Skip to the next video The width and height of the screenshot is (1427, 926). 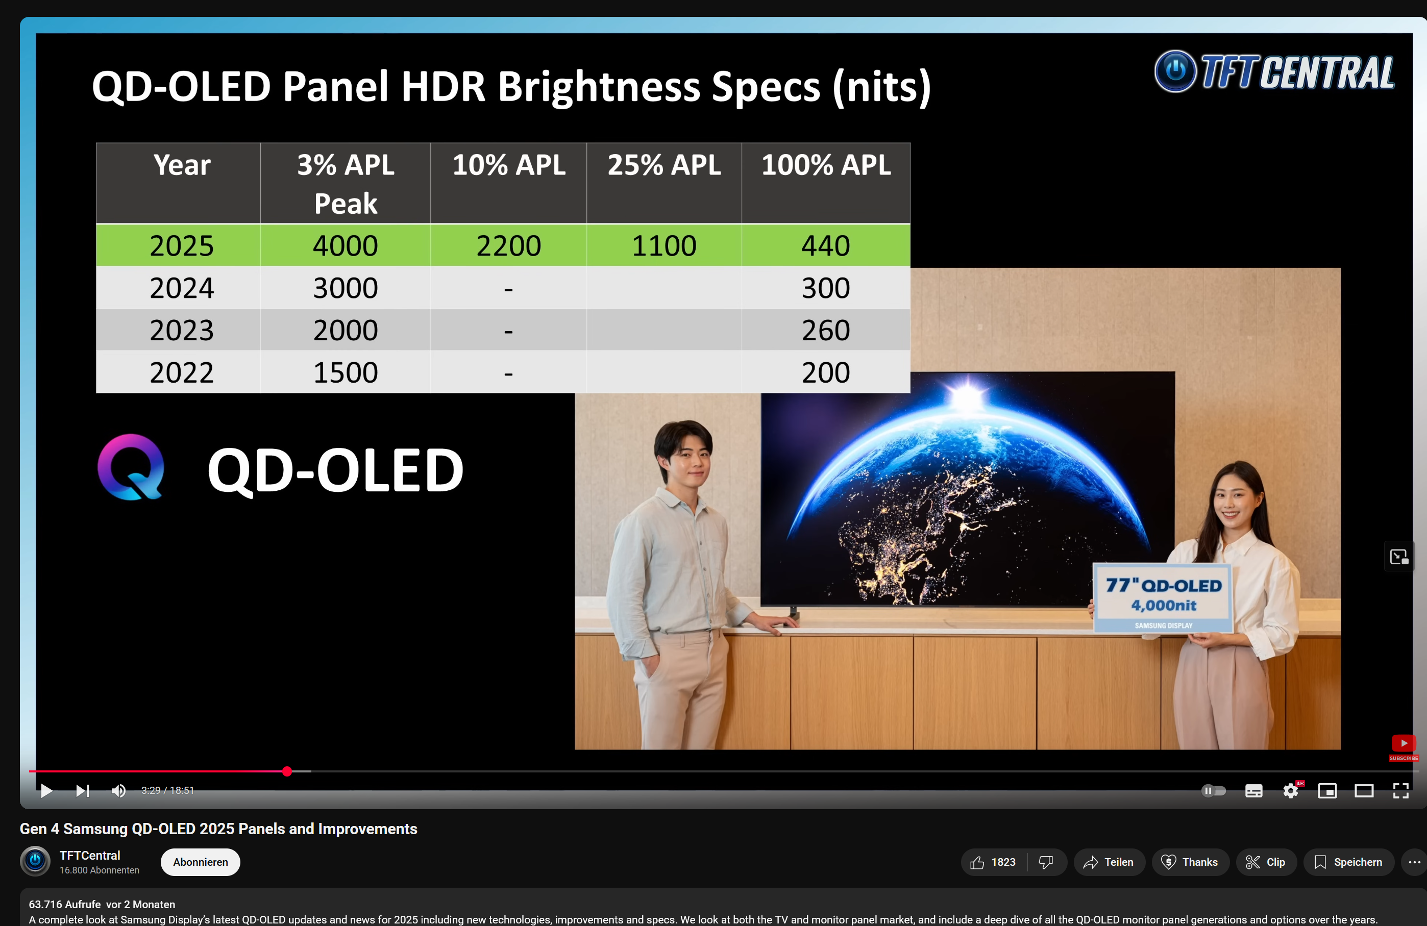point(82,791)
